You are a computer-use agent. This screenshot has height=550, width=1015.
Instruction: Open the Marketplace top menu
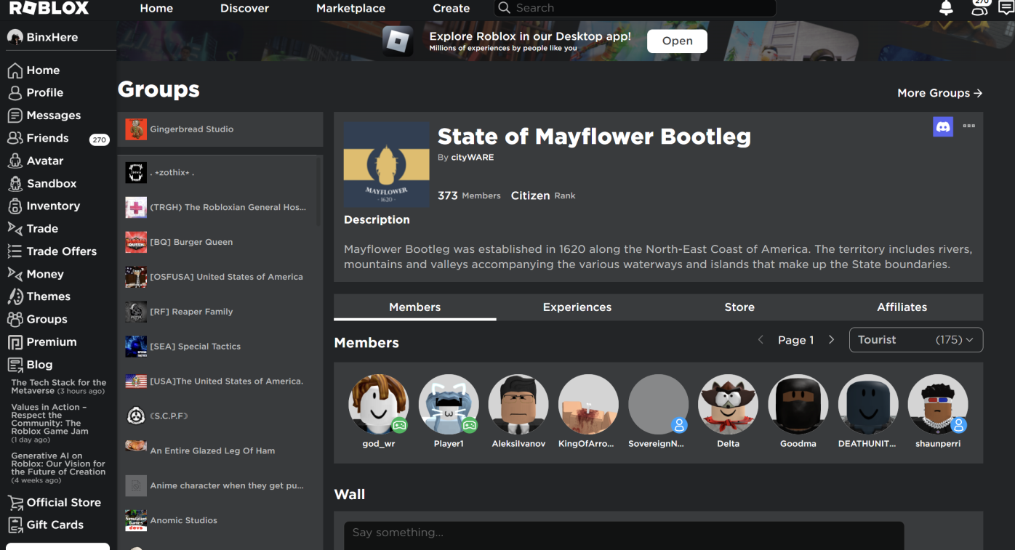[x=350, y=9]
